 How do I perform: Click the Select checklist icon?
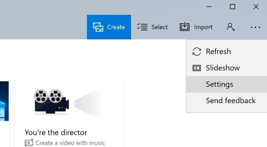(x=142, y=27)
